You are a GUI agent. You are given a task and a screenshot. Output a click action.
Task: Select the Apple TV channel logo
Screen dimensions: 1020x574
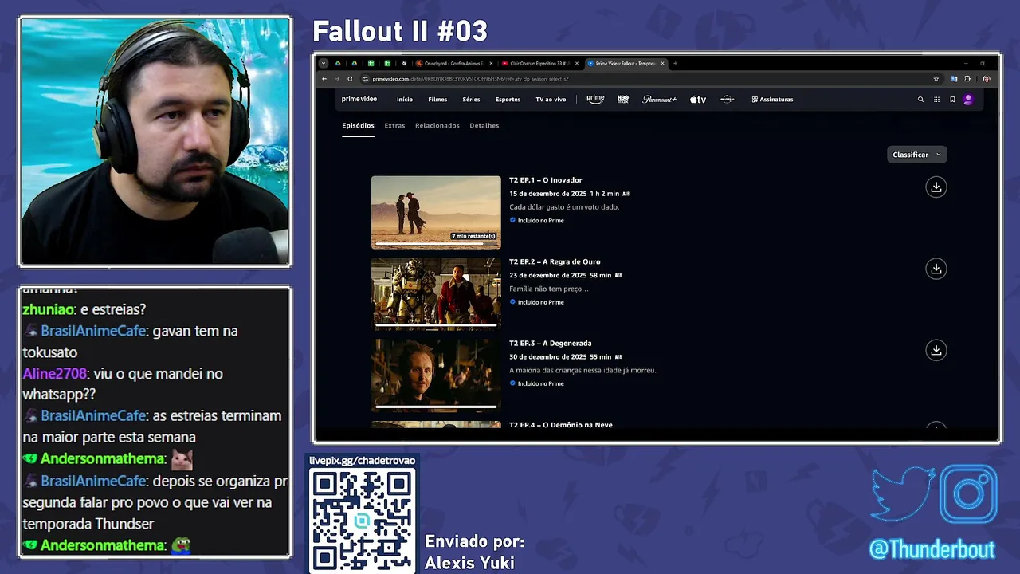[x=698, y=100]
